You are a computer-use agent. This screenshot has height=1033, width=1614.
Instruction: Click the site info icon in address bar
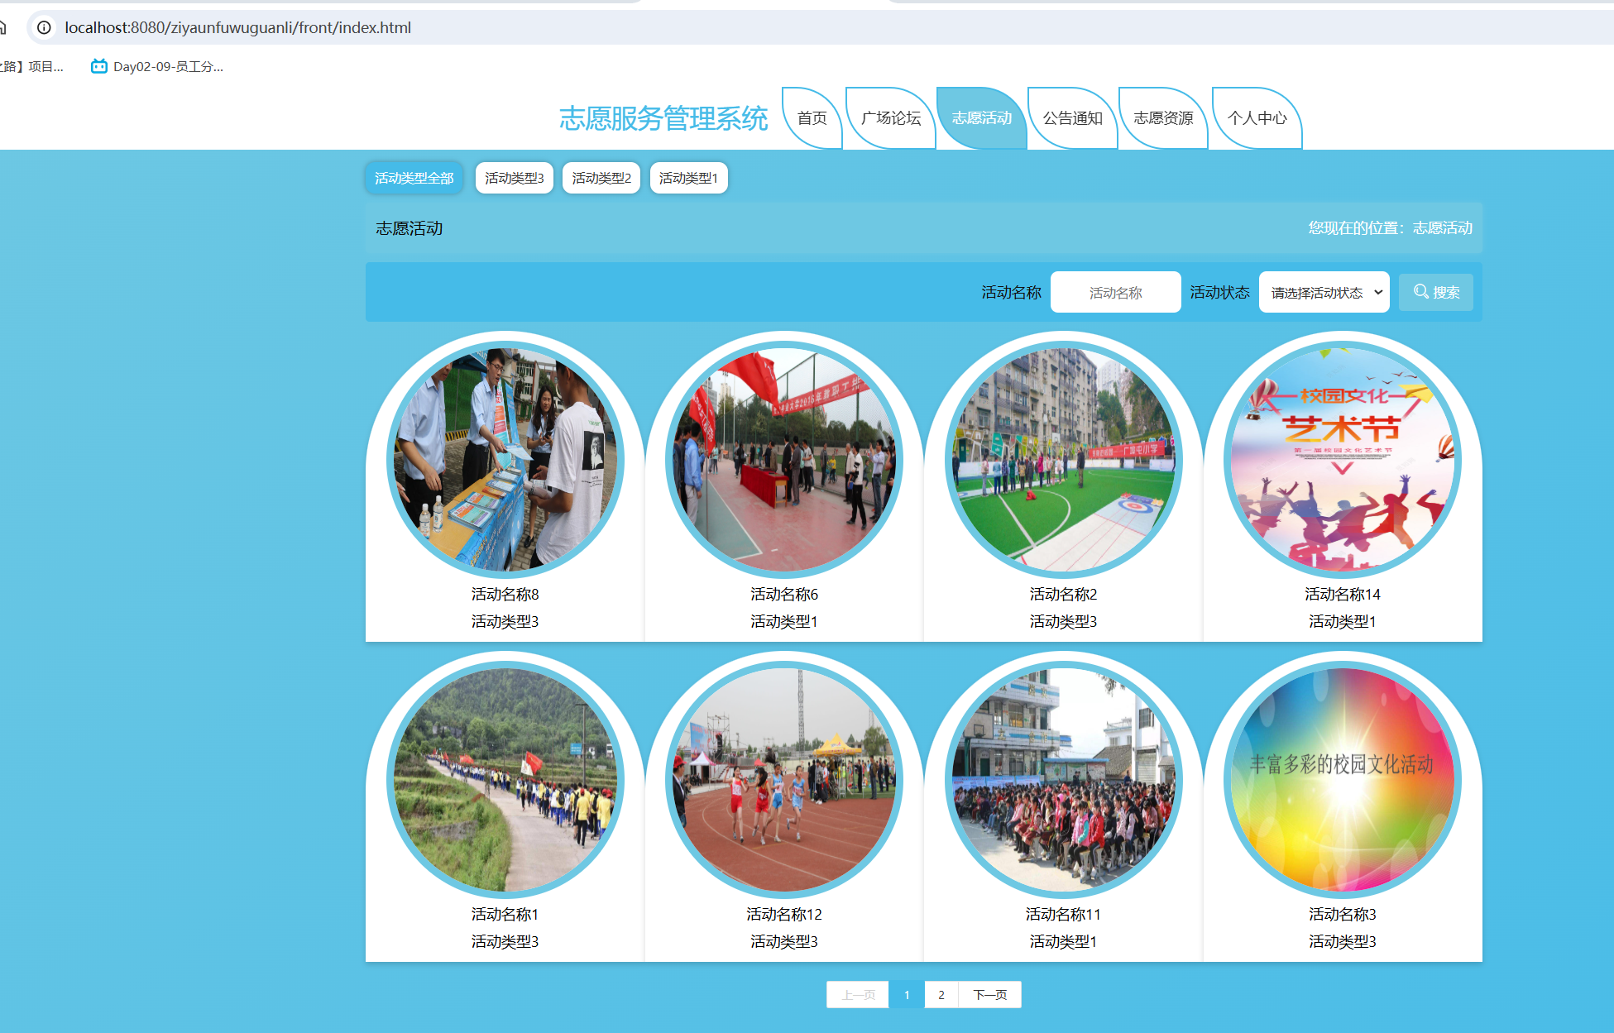pyautogui.click(x=44, y=27)
